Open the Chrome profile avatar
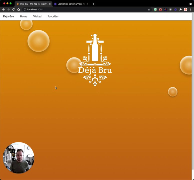 click(x=185, y=9)
